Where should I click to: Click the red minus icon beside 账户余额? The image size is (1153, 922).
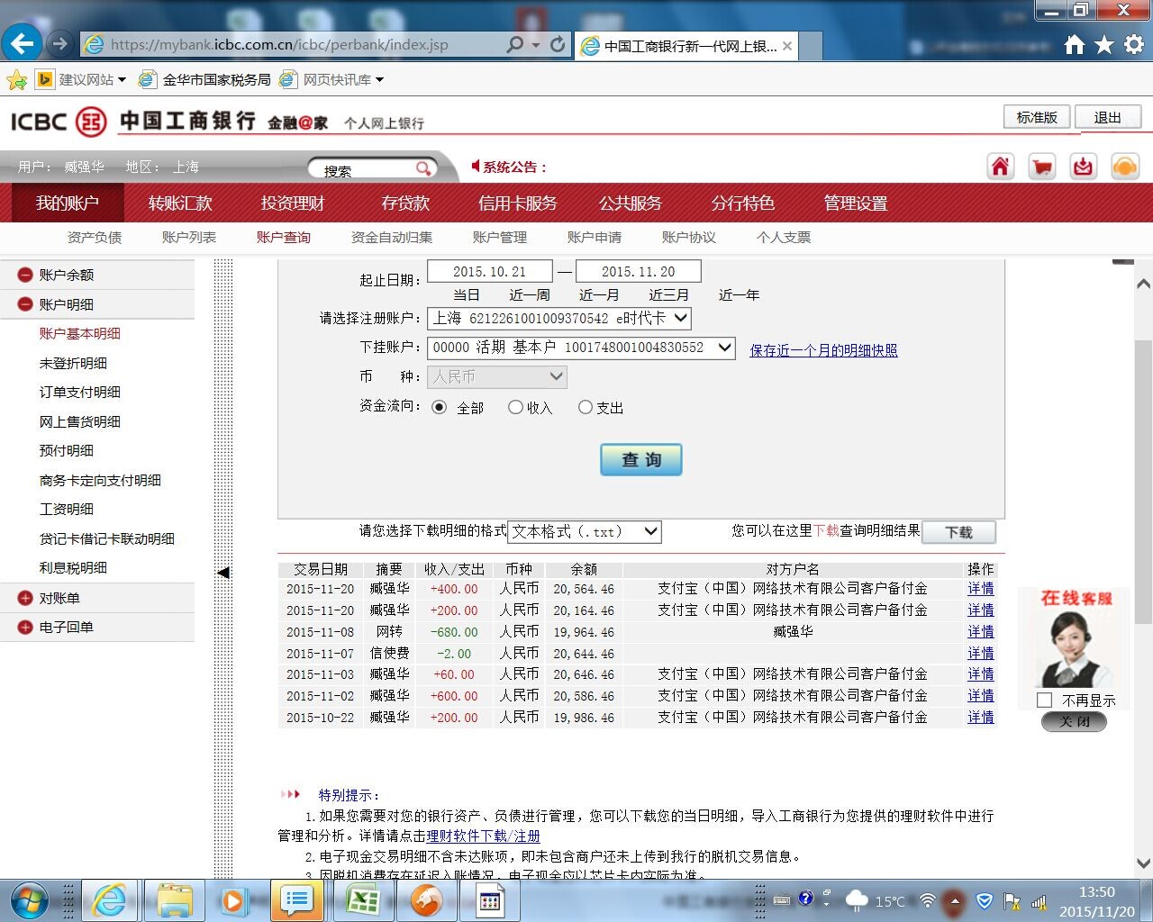(x=24, y=275)
